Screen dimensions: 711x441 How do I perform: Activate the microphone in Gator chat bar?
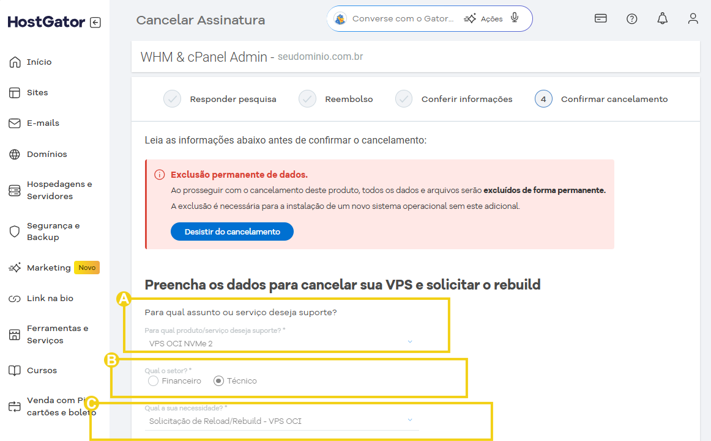click(514, 18)
